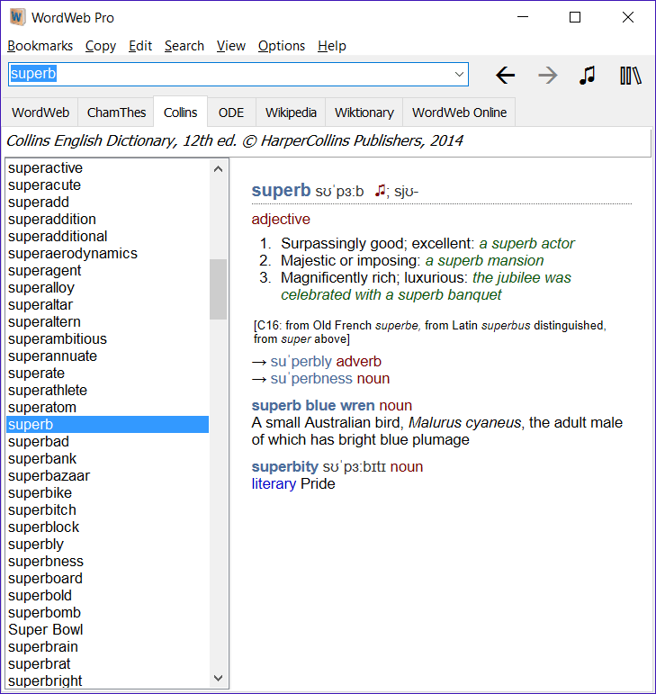Go back to the previous word
The height and width of the screenshot is (694, 656).
pyautogui.click(x=505, y=76)
